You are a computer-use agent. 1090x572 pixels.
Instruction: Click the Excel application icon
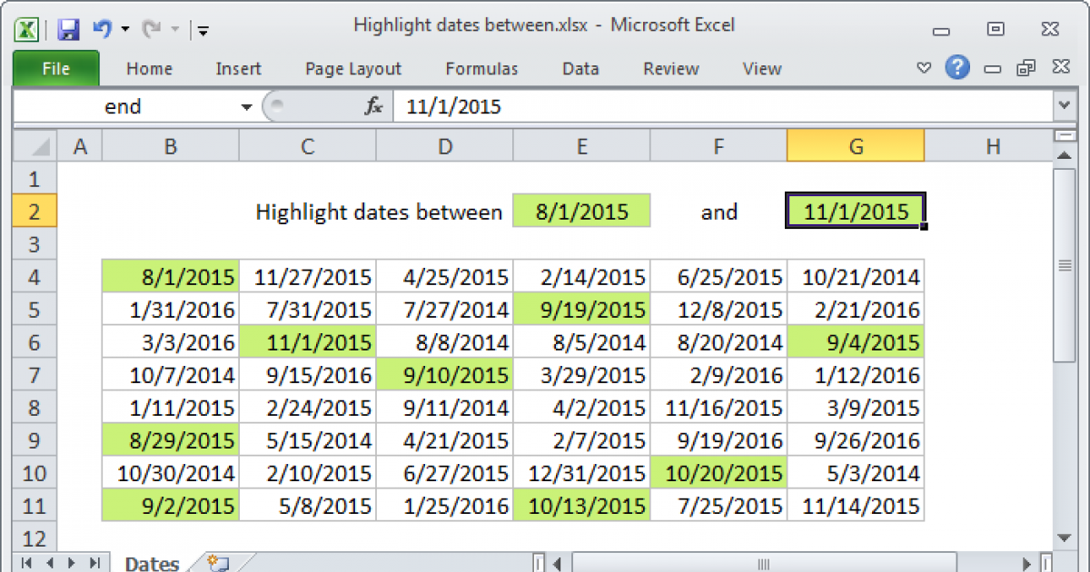[27, 29]
